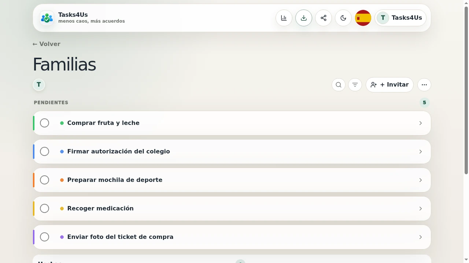Click the "Recoger medicación" task text
Screen dimensions: 469x263
click(x=100, y=209)
